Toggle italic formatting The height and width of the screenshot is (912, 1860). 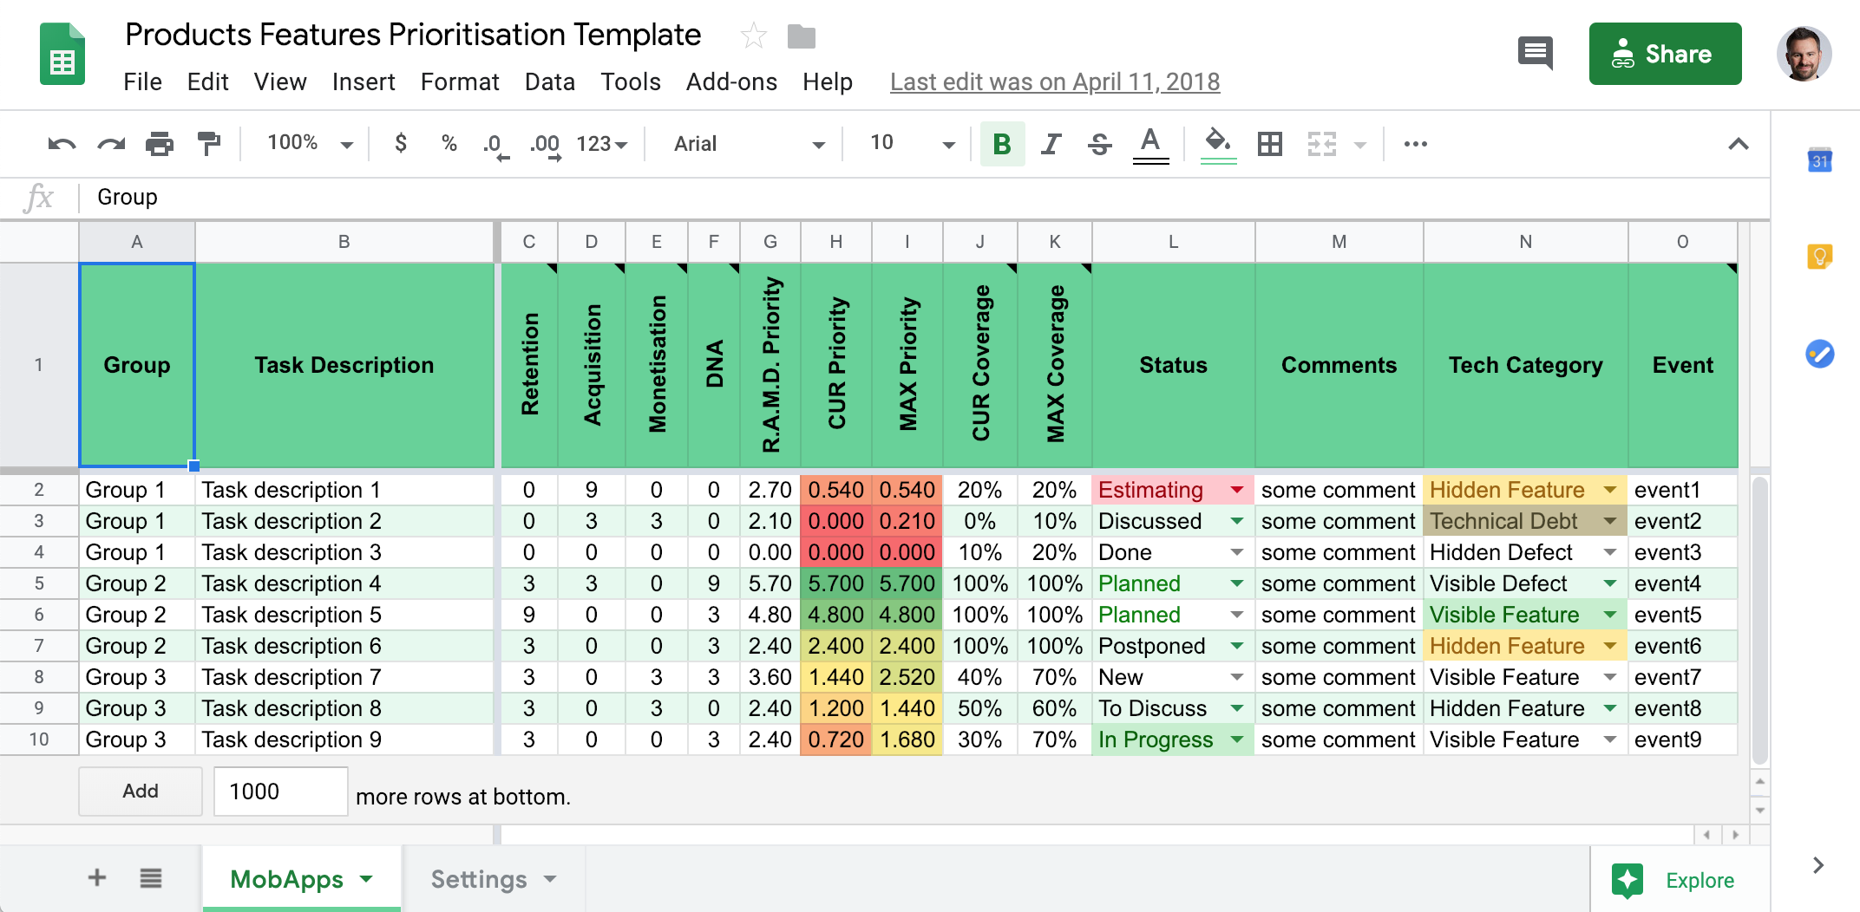1051,144
